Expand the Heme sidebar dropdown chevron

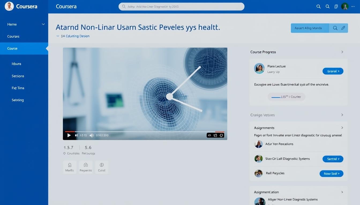click(43, 24)
